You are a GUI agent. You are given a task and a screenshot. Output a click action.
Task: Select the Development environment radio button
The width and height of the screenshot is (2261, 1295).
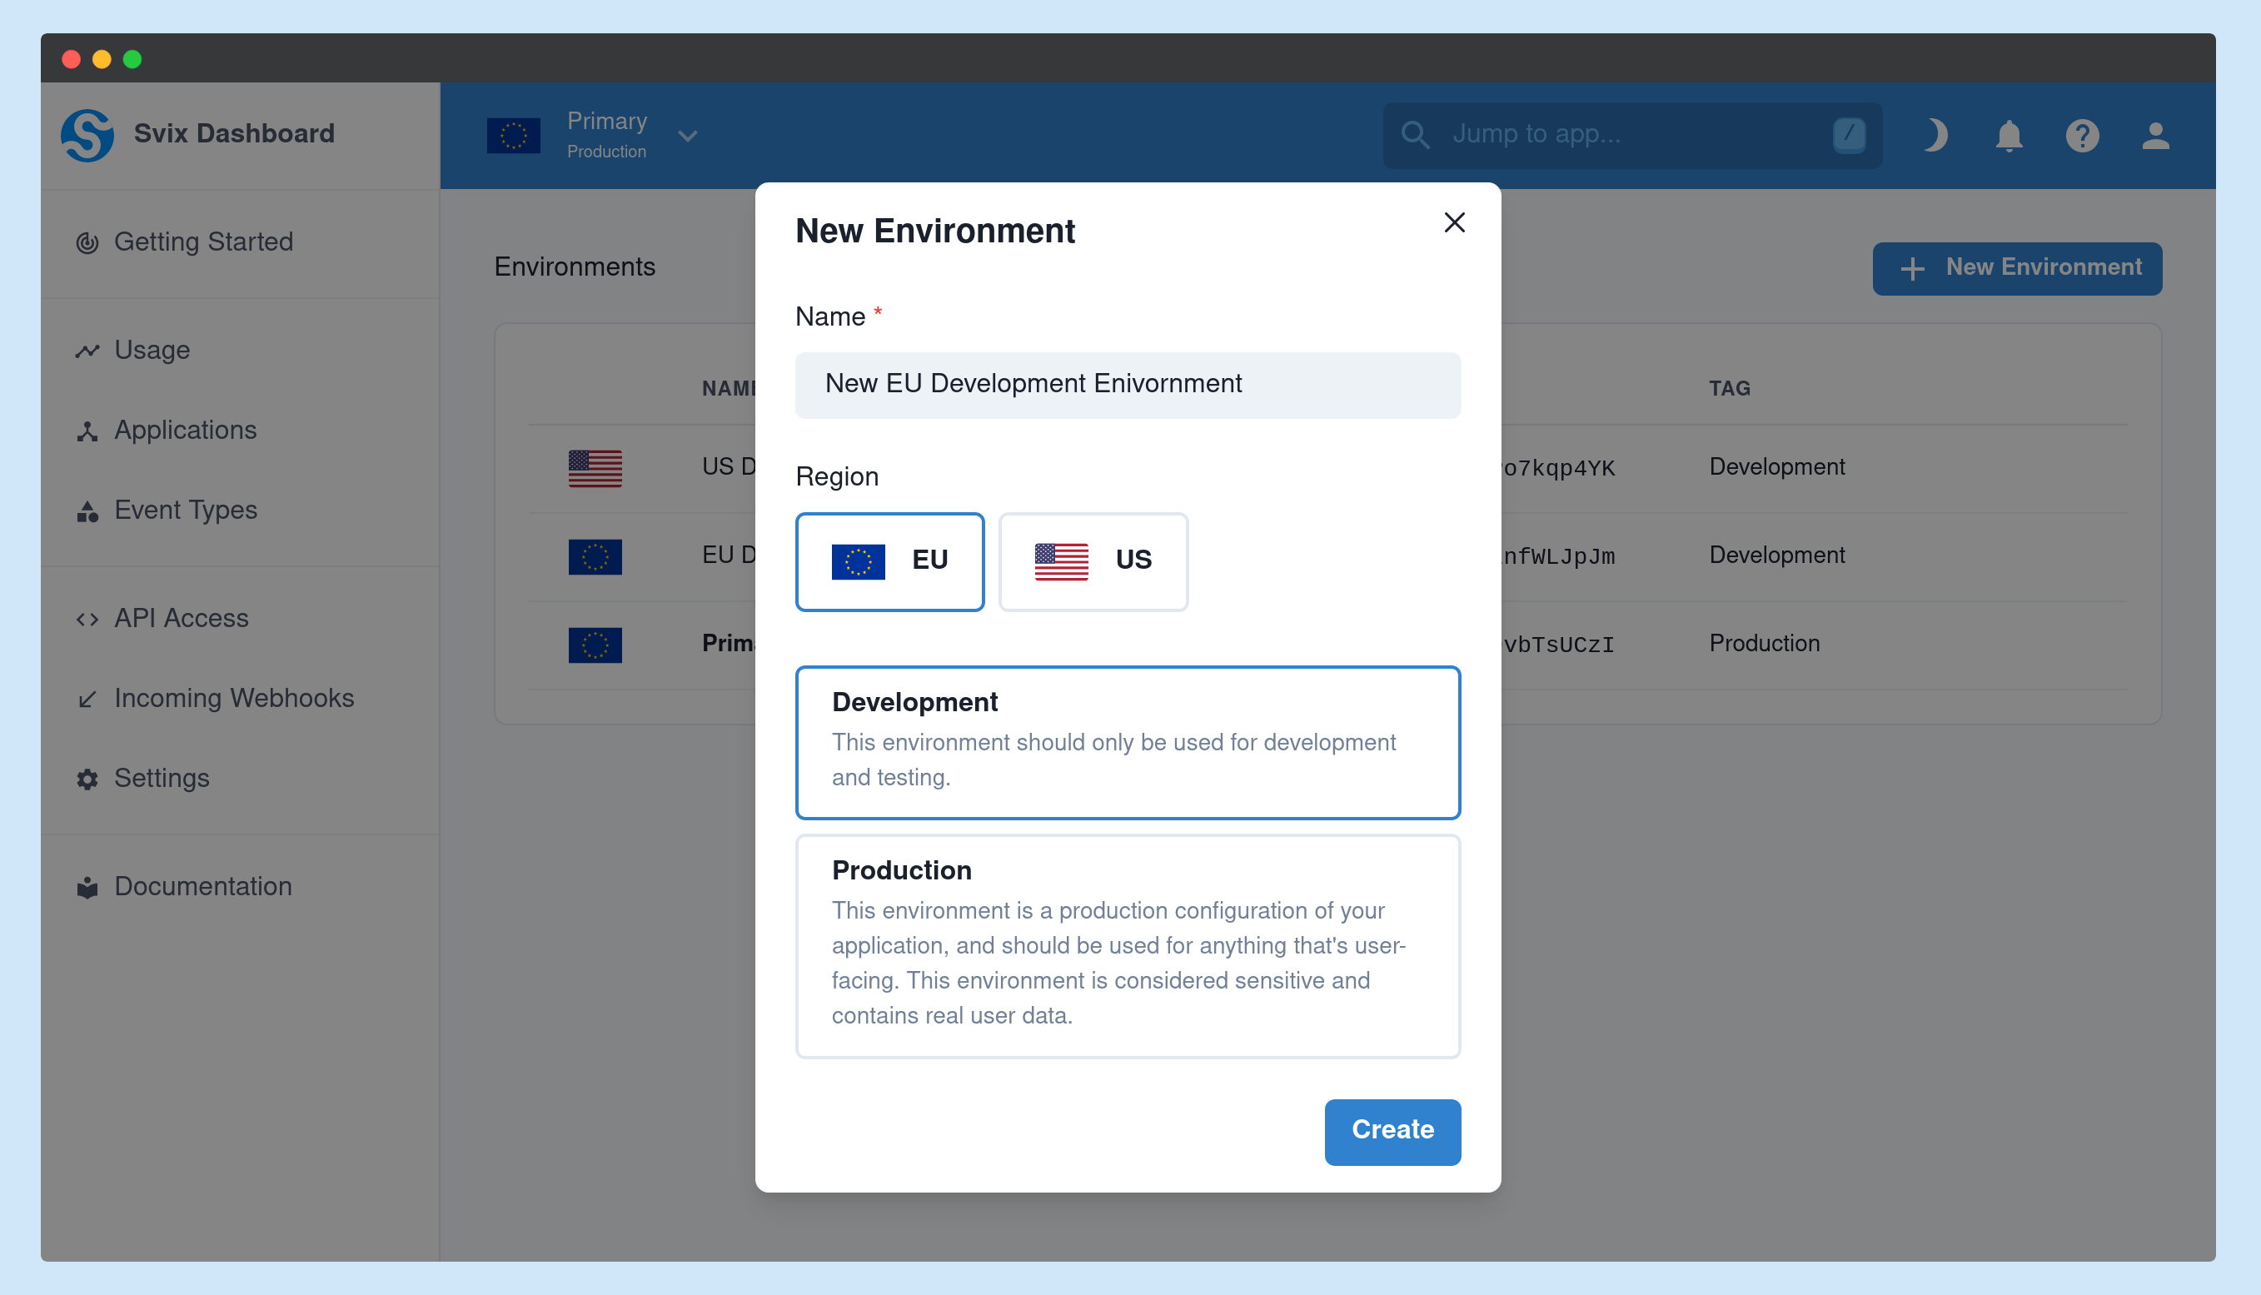pos(1129,744)
